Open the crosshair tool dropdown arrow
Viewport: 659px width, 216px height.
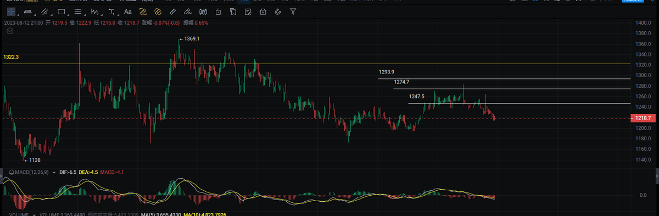point(18,15)
